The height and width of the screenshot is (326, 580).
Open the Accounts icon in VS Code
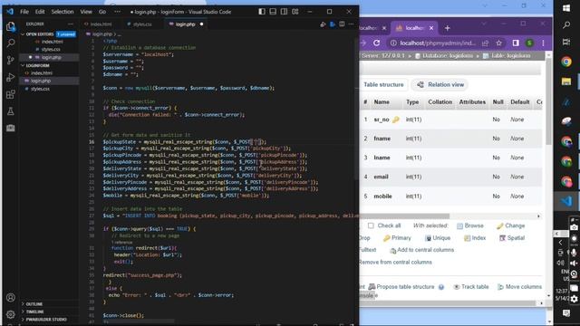coord(11,297)
